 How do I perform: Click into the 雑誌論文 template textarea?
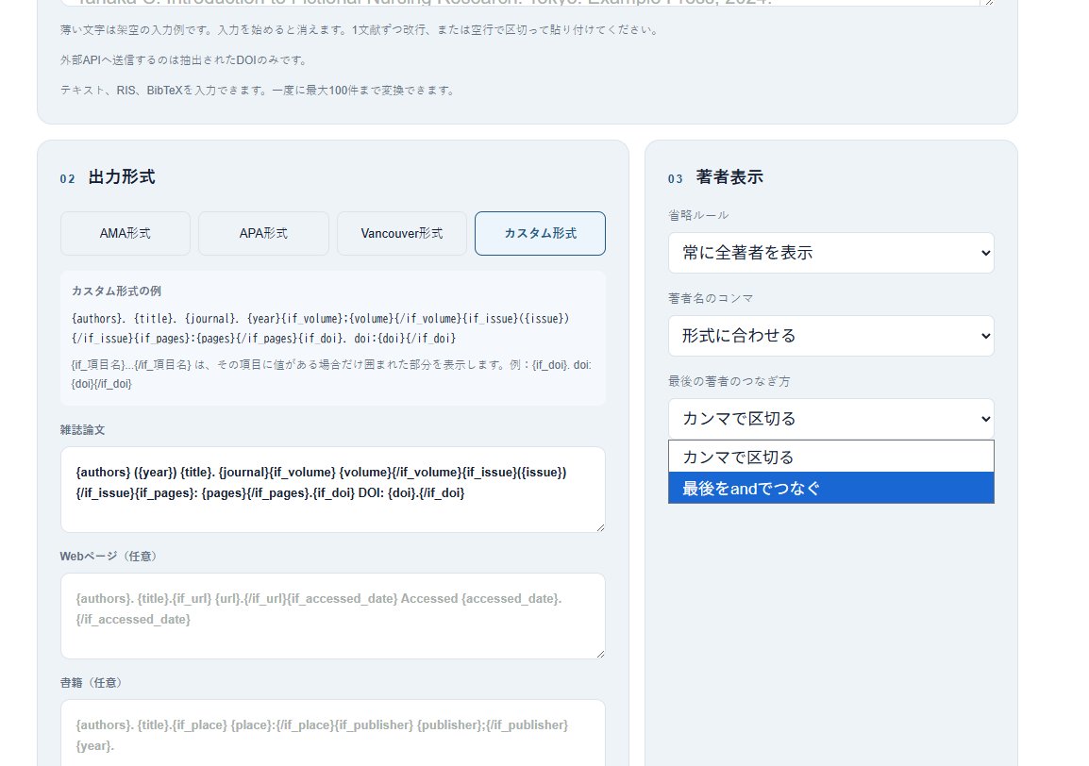tap(333, 490)
